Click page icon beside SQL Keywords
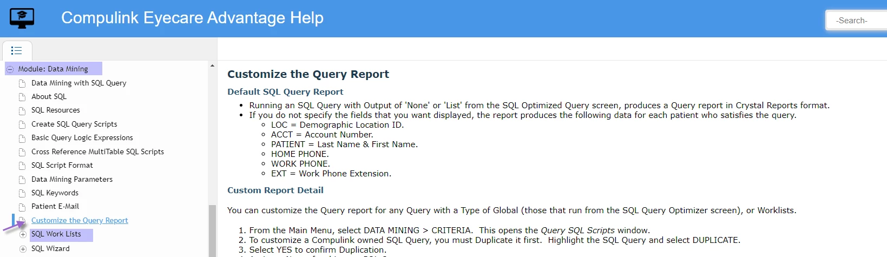This screenshot has width=887, height=257. pos(22,193)
